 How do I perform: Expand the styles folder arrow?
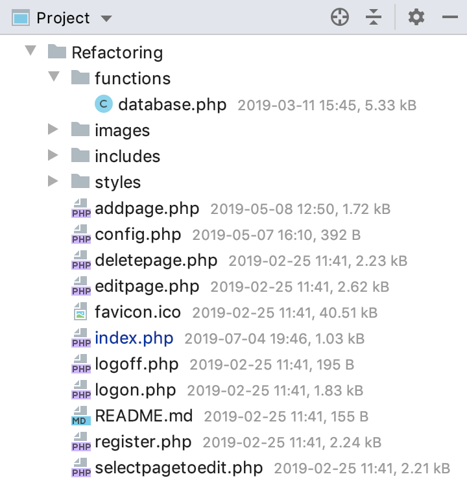tap(53, 182)
